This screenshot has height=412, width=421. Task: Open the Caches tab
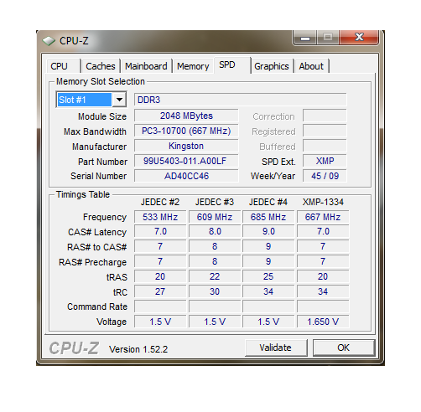point(101,66)
